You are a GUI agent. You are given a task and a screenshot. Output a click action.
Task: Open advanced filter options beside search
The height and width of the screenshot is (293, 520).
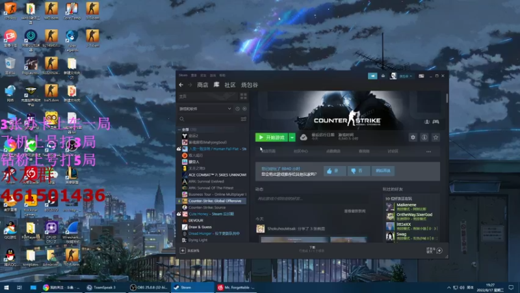pos(243,119)
